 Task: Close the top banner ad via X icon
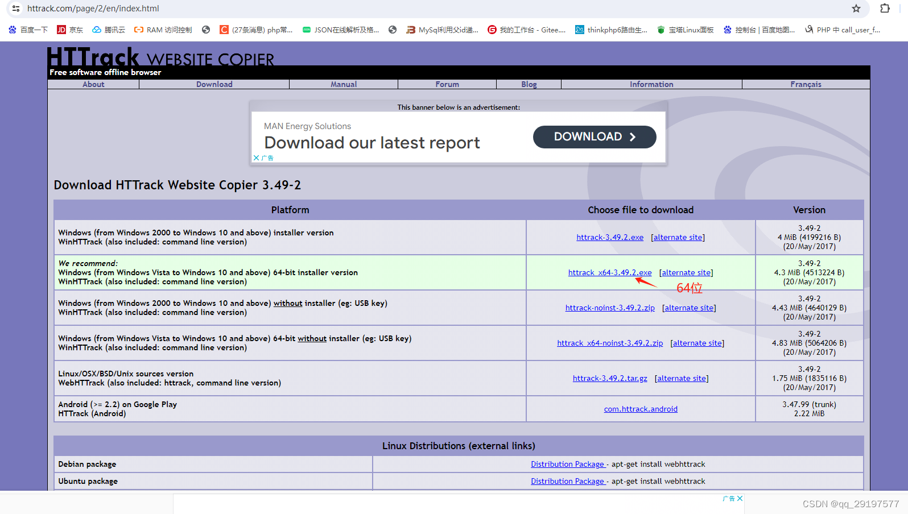[x=257, y=158]
